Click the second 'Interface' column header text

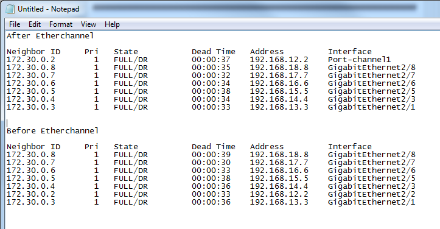click(350, 147)
